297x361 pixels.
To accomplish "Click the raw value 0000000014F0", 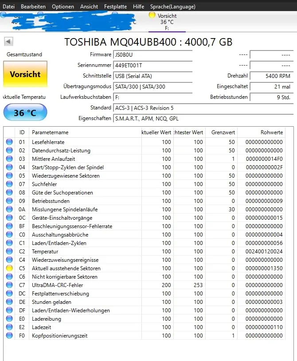I will point(264,159).
